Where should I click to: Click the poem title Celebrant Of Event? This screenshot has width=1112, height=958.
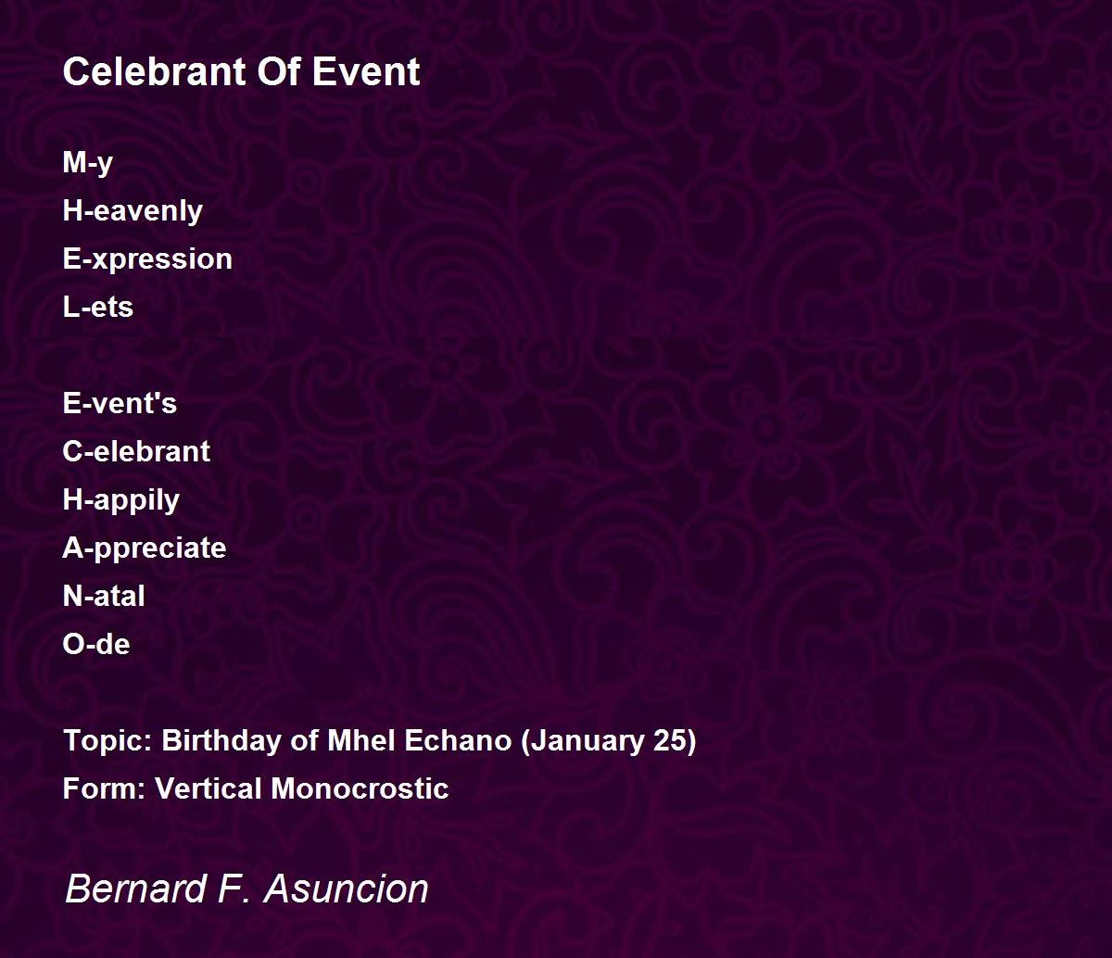tap(241, 71)
